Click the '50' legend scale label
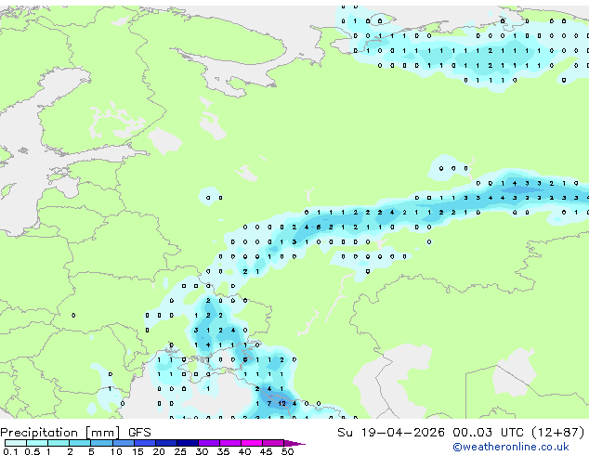Image resolution: width=589 pixels, height=455 pixels. (287, 451)
